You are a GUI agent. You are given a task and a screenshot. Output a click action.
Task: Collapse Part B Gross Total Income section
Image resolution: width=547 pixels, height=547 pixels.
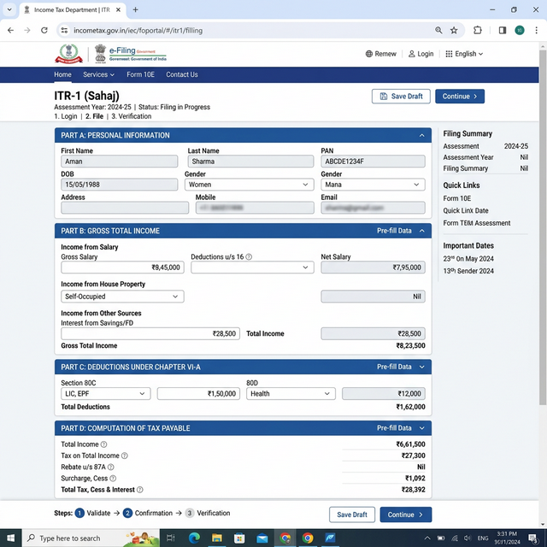click(x=421, y=231)
